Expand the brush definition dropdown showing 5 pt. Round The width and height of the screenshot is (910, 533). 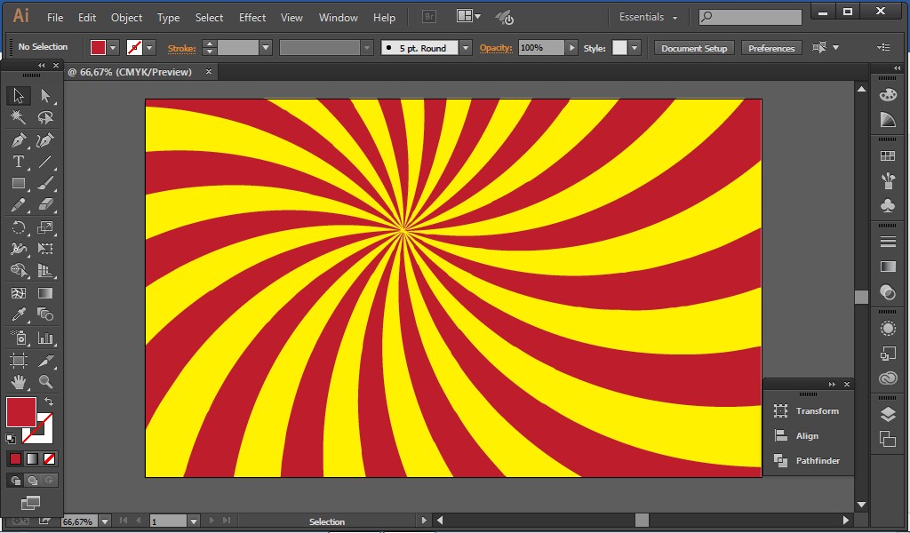pyautogui.click(x=467, y=48)
